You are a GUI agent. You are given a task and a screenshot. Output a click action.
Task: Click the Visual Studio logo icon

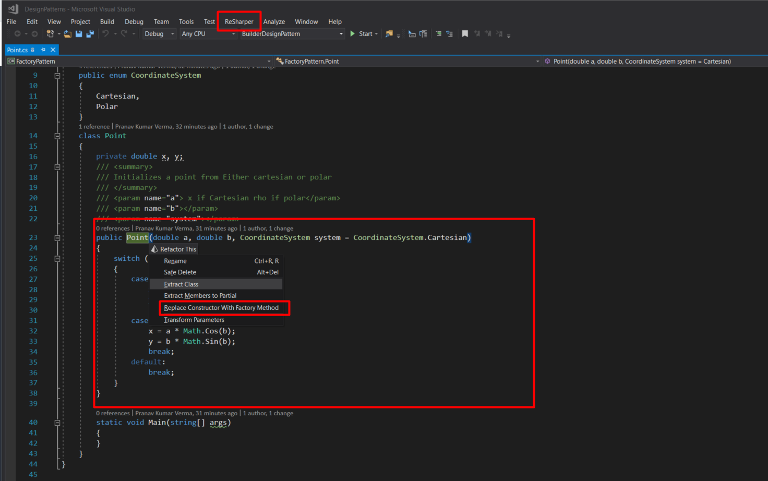pyautogui.click(x=13, y=9)
